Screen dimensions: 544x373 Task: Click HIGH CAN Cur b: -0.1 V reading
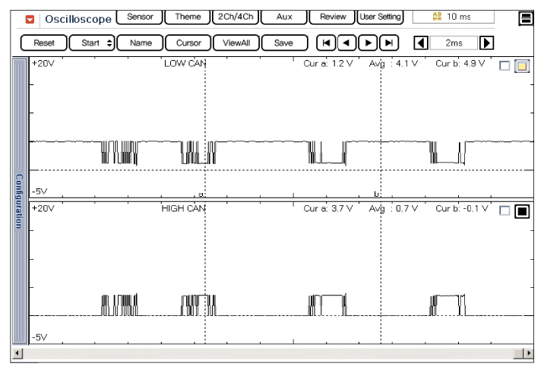pyautogui.click(x=462, y=209)
